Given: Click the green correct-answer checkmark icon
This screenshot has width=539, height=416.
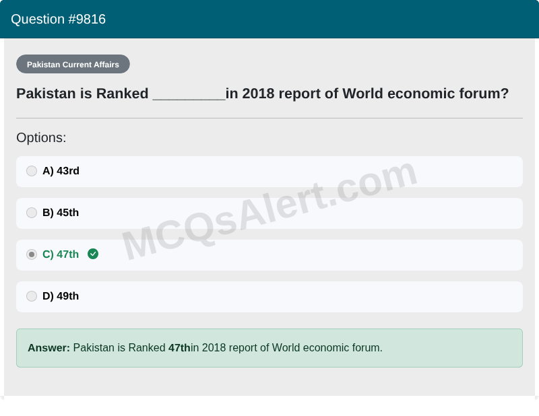Looking at the screenshot, I should pos(93,254).
